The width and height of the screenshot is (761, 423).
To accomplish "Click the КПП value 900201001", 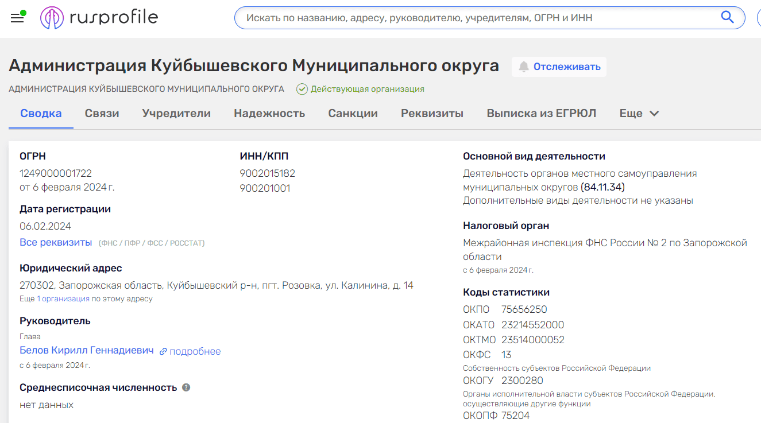I will 265,188.
